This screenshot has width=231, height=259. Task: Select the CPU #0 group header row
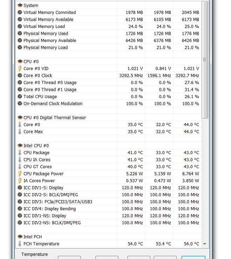pyautogui.click(x=108, y=61)
